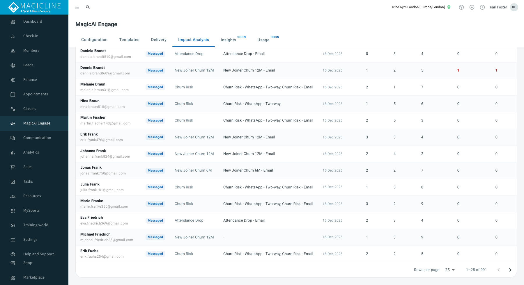Click the Leads sidebar icon

13,65
